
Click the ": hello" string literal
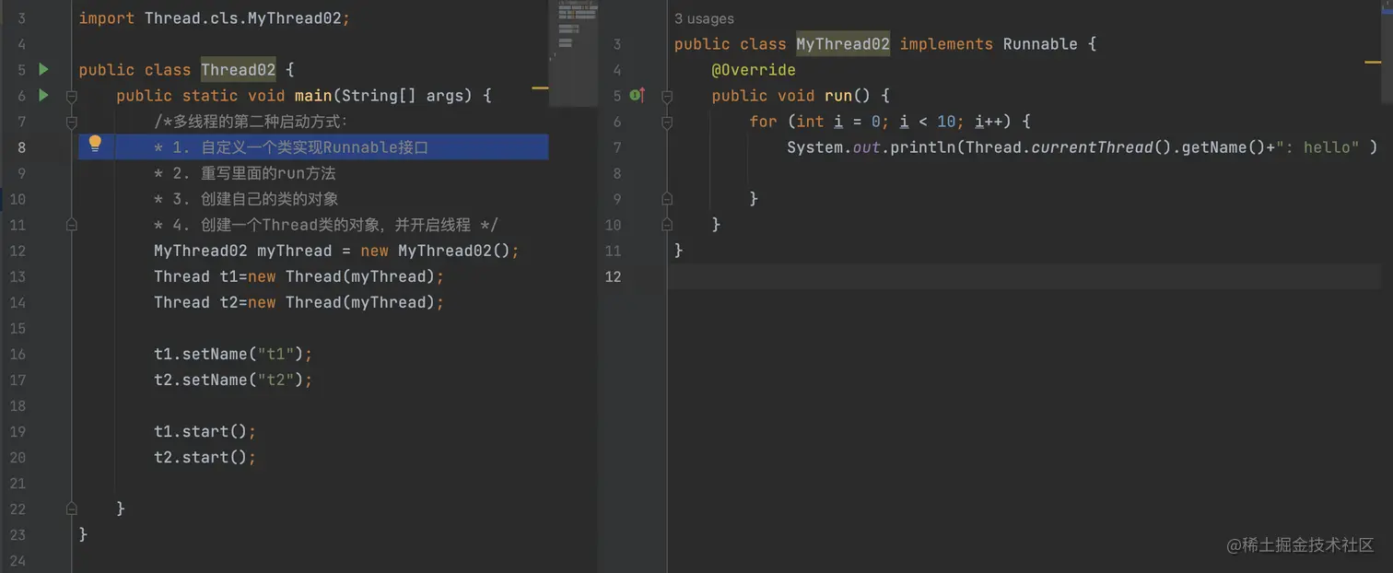(1318, 147)
